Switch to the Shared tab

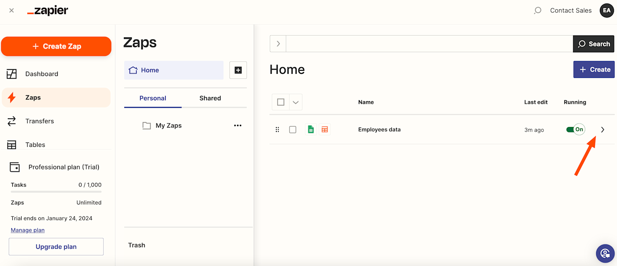[210, 98]
